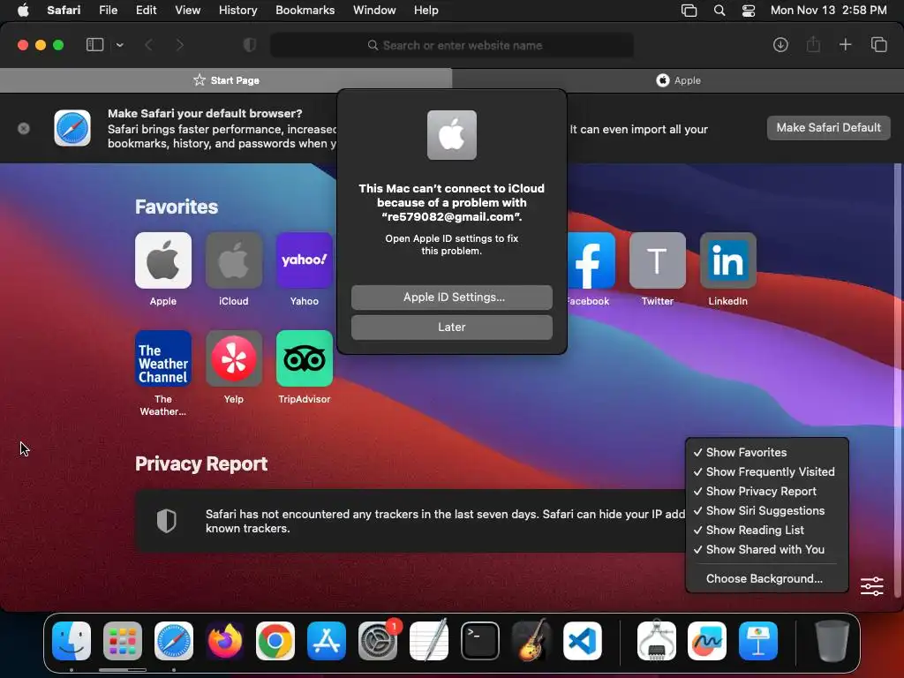Launch Firefox from the Dock
Image resolution: width=904 pixels, height=678 pixels.
pos(224,641)
